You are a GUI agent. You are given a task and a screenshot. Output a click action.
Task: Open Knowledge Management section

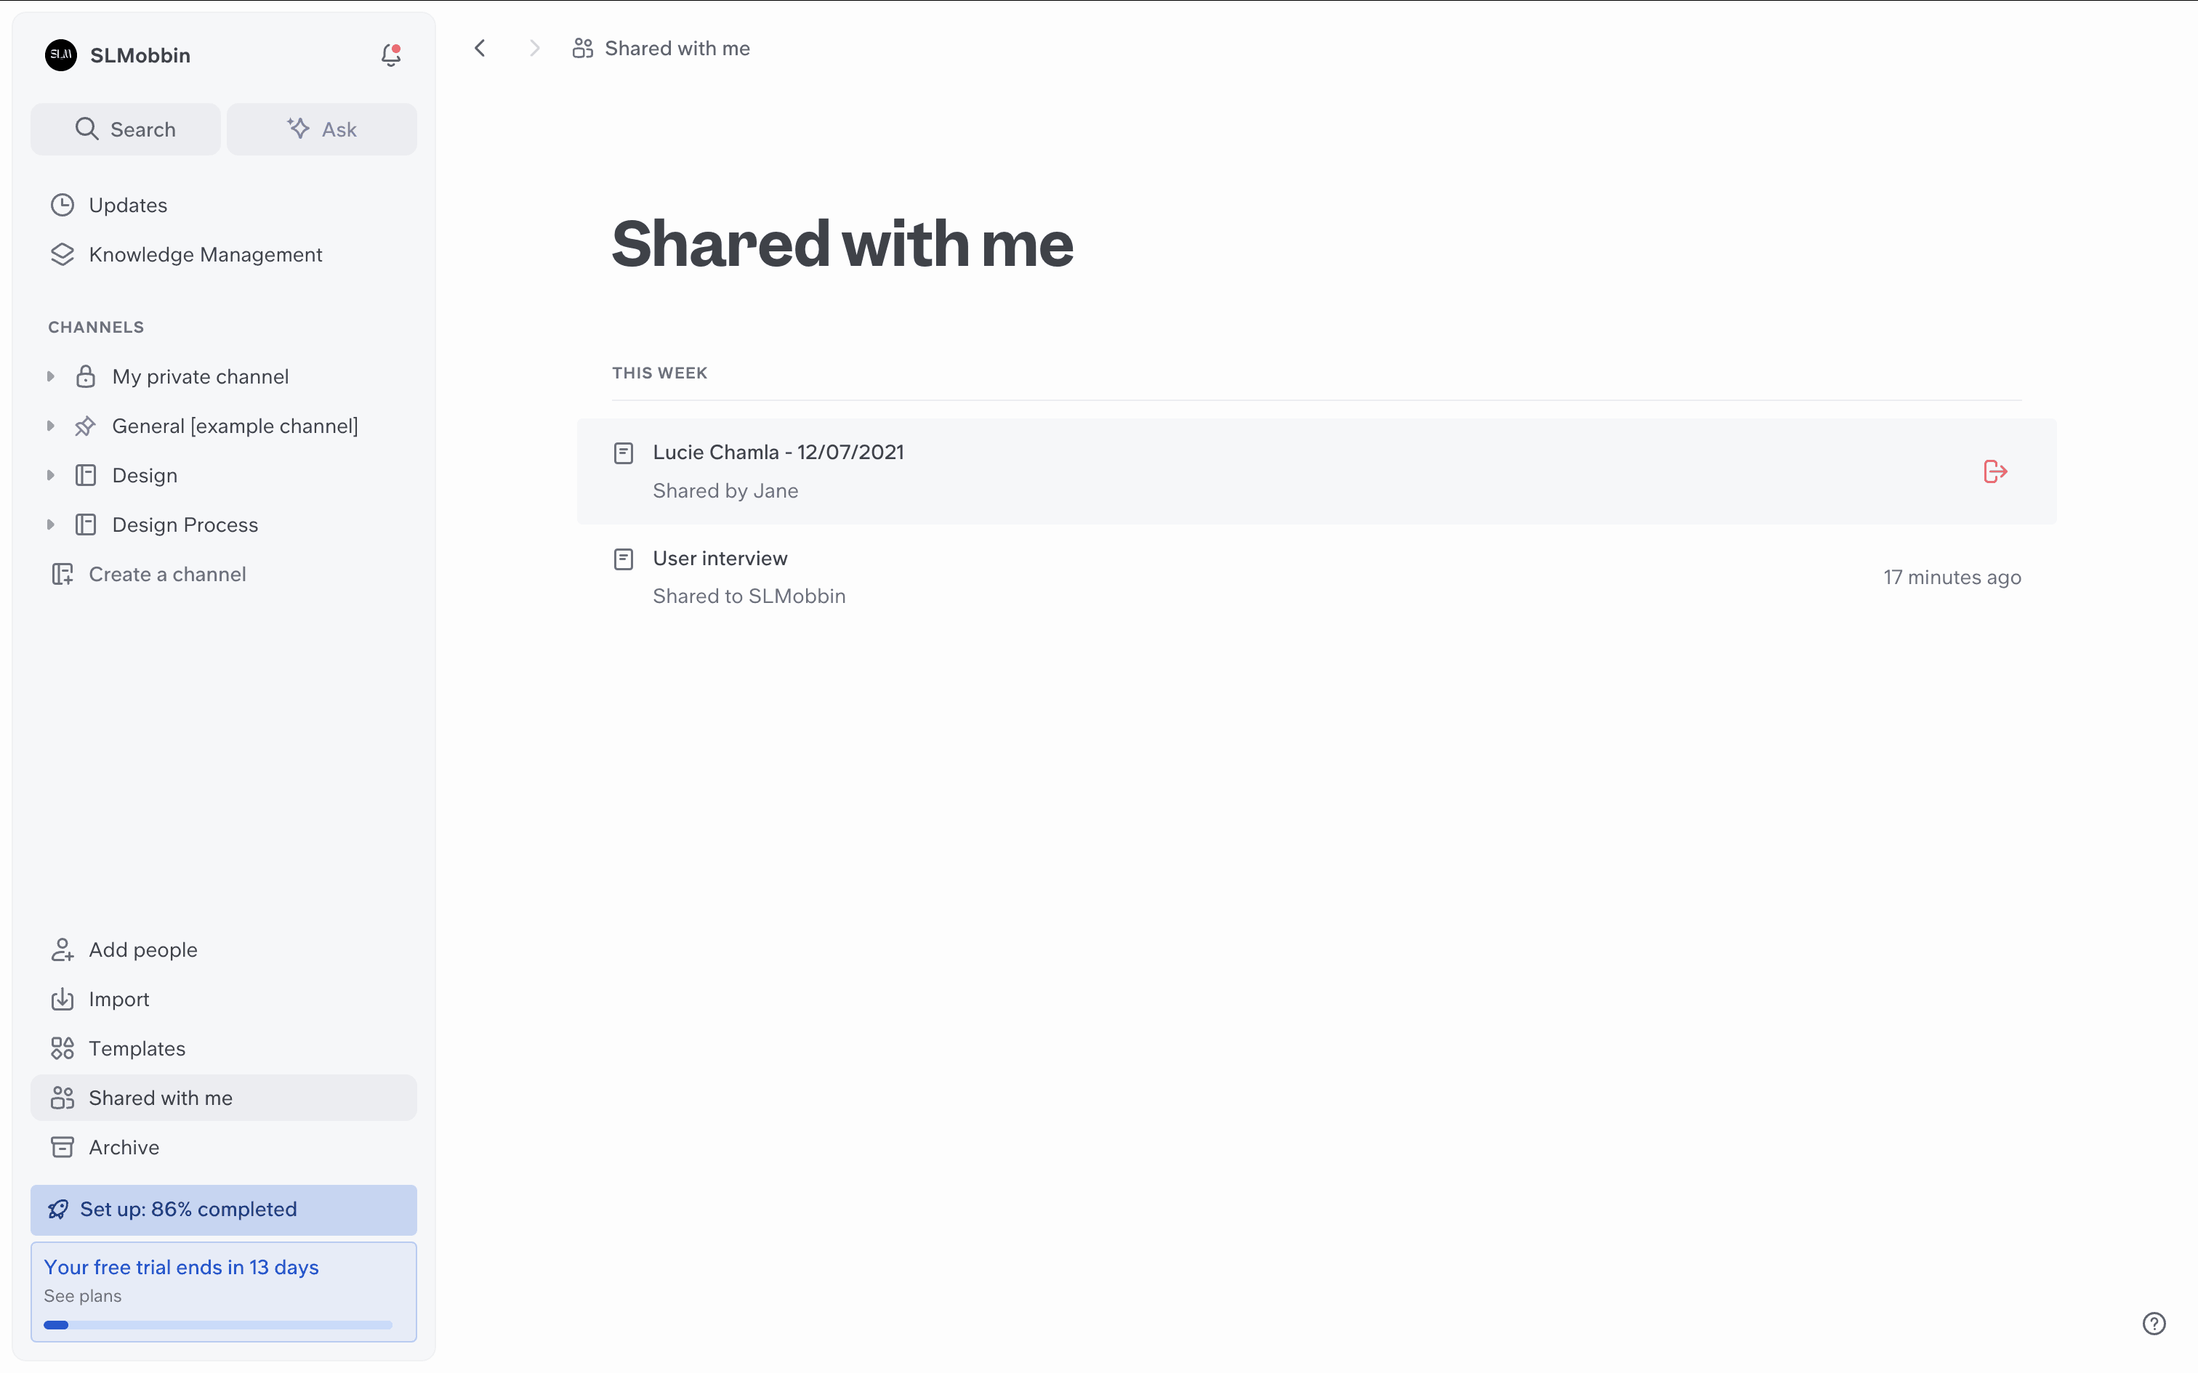(205, 254)
